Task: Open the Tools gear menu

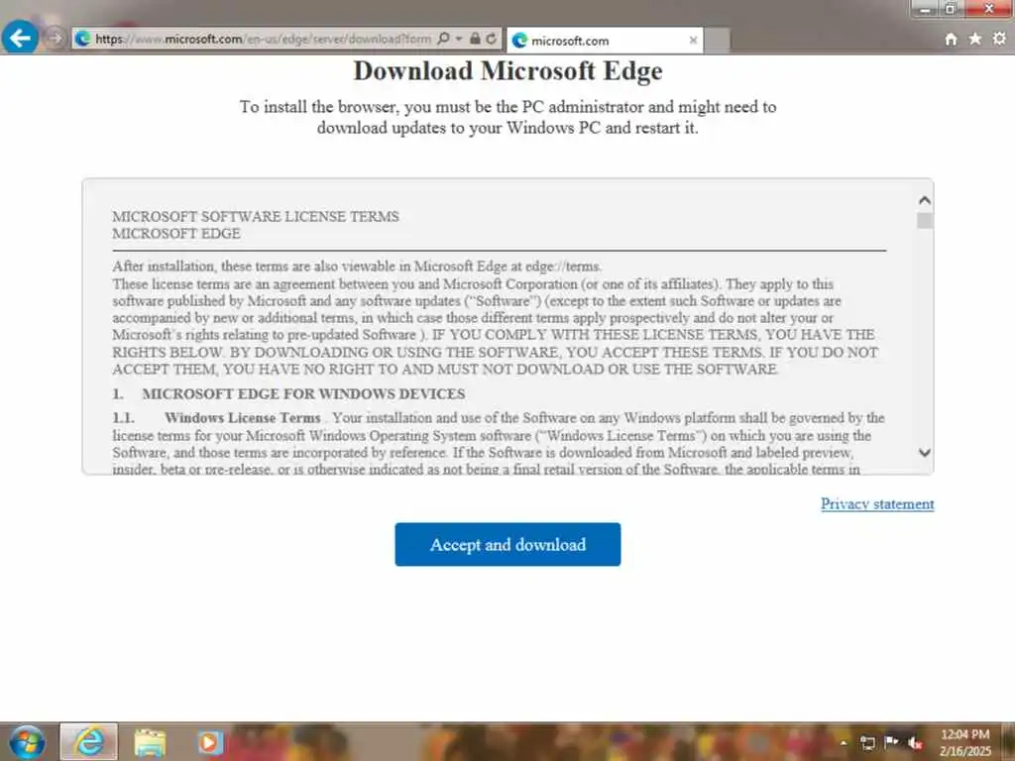Action: coord(999,39)
